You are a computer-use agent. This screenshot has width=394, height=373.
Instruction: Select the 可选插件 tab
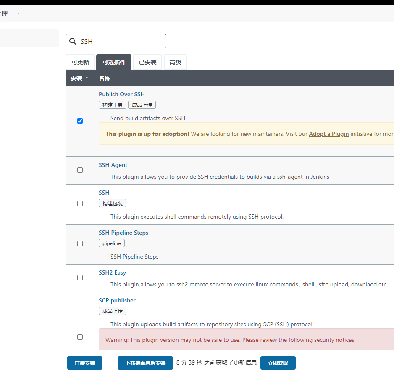(114, 62)
